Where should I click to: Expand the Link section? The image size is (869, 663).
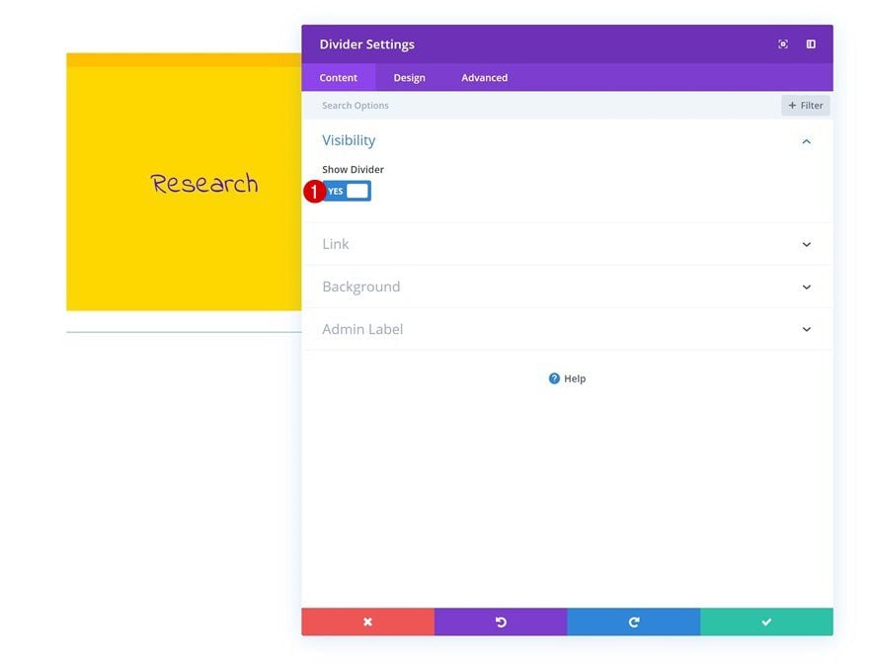pos(567,244)
